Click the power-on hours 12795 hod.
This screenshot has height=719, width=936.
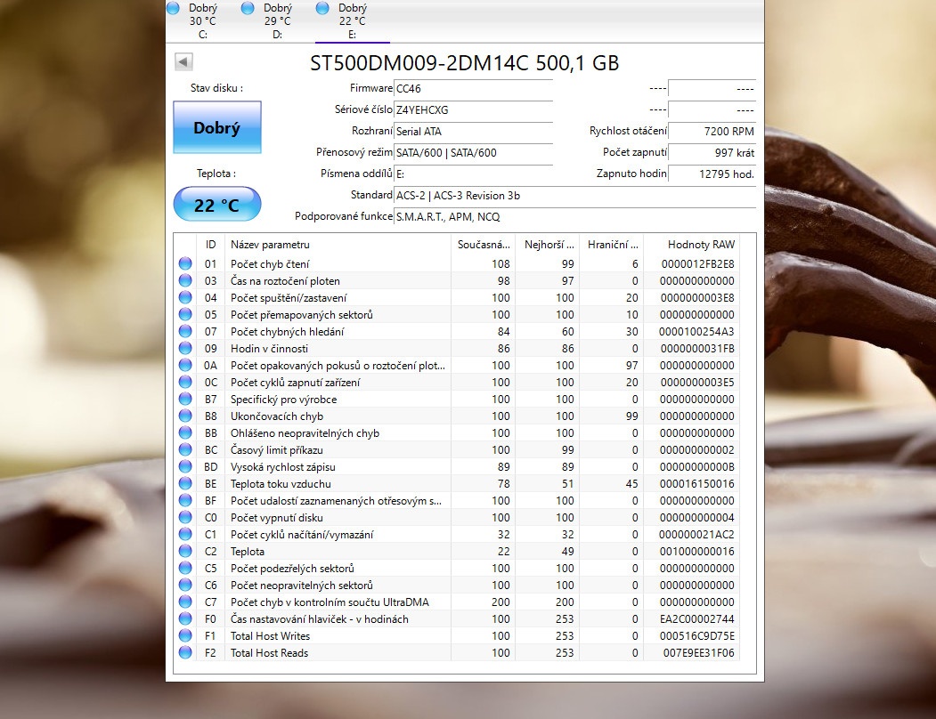pyautogui.click(x=712, y=174)
